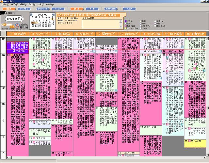209x163 pixels.
Task: Click the ダウンロード toolbar button
Action: [43, 9]
